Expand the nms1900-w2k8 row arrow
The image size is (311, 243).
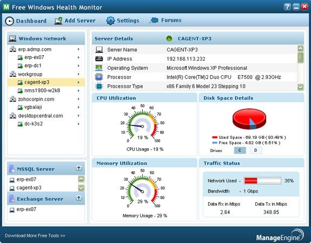[78, 91]
